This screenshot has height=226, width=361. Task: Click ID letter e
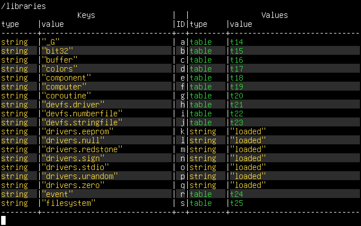pos(183,78)
